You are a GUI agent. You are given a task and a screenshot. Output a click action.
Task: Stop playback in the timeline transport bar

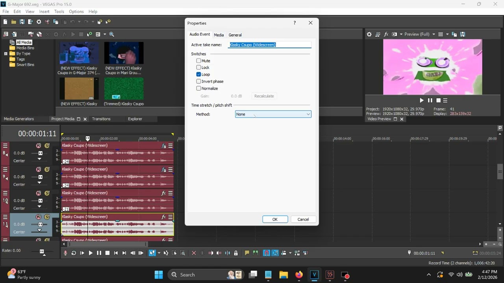coord(107,253)
